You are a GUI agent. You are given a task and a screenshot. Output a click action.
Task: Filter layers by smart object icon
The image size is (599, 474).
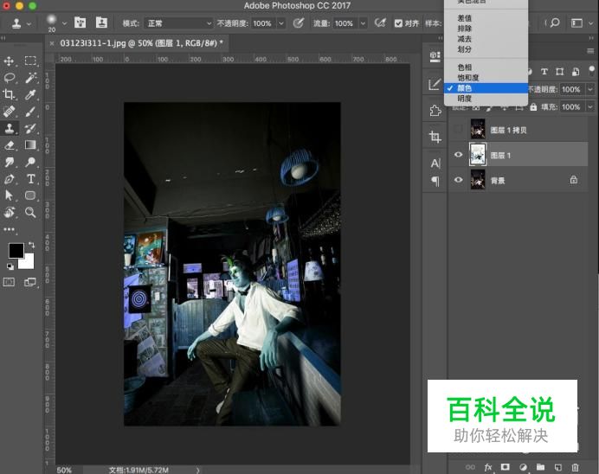(x=576, y=72)
